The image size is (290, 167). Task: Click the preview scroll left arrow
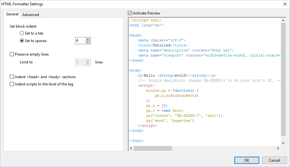[x=131, y=148]
